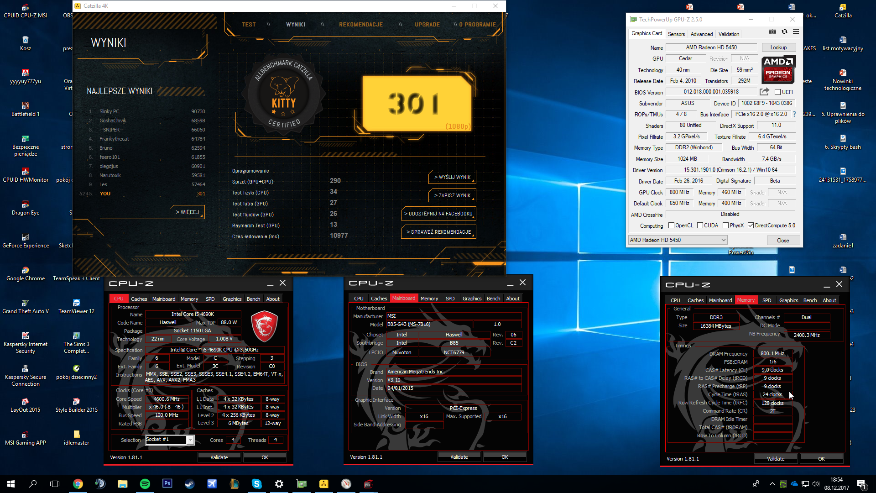The height and width of the screenshot is (493, 876).
Task: Open the Battlefield 1 desktop icon
Action: (26, 110)
